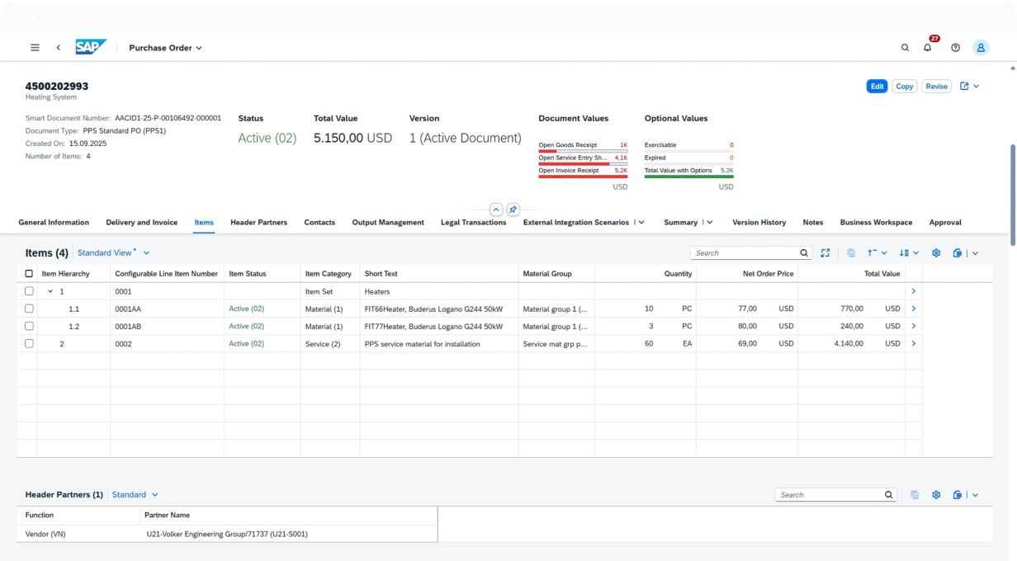Check the box for Service item 2
This screenshot has height=561, width=1017.
pos(30,344)
